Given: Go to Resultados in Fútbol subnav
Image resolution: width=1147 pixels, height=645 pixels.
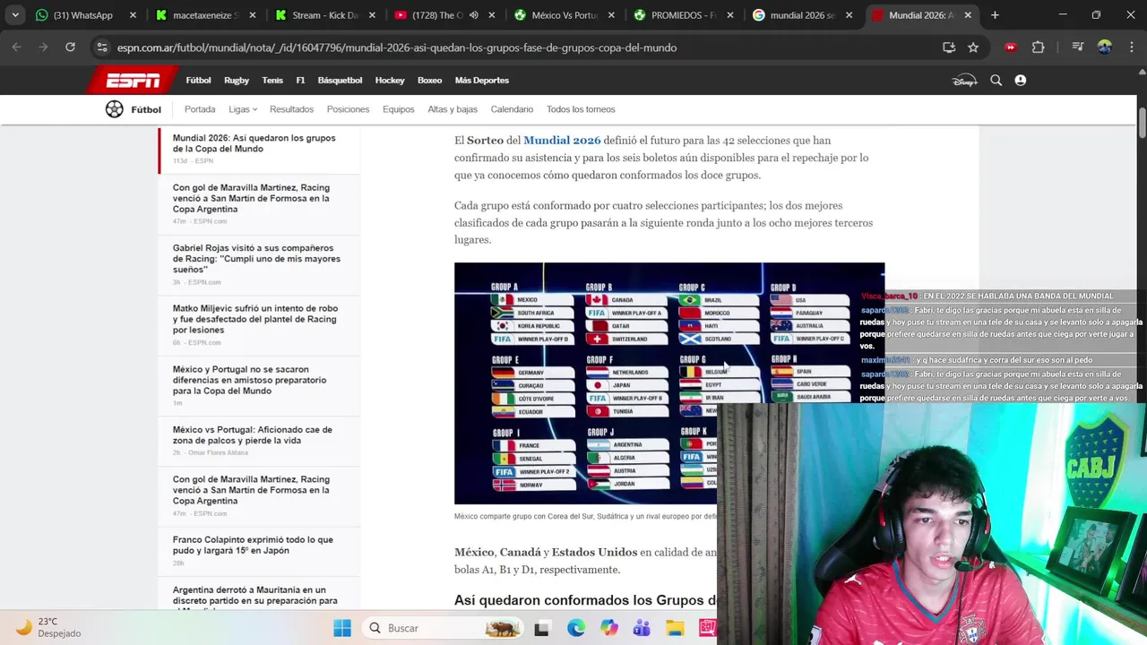Looking at the screenshot, I should click(291, 109).
